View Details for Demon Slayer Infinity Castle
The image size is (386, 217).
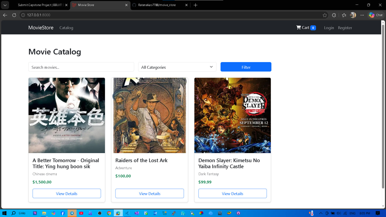[x=233, y=193]
